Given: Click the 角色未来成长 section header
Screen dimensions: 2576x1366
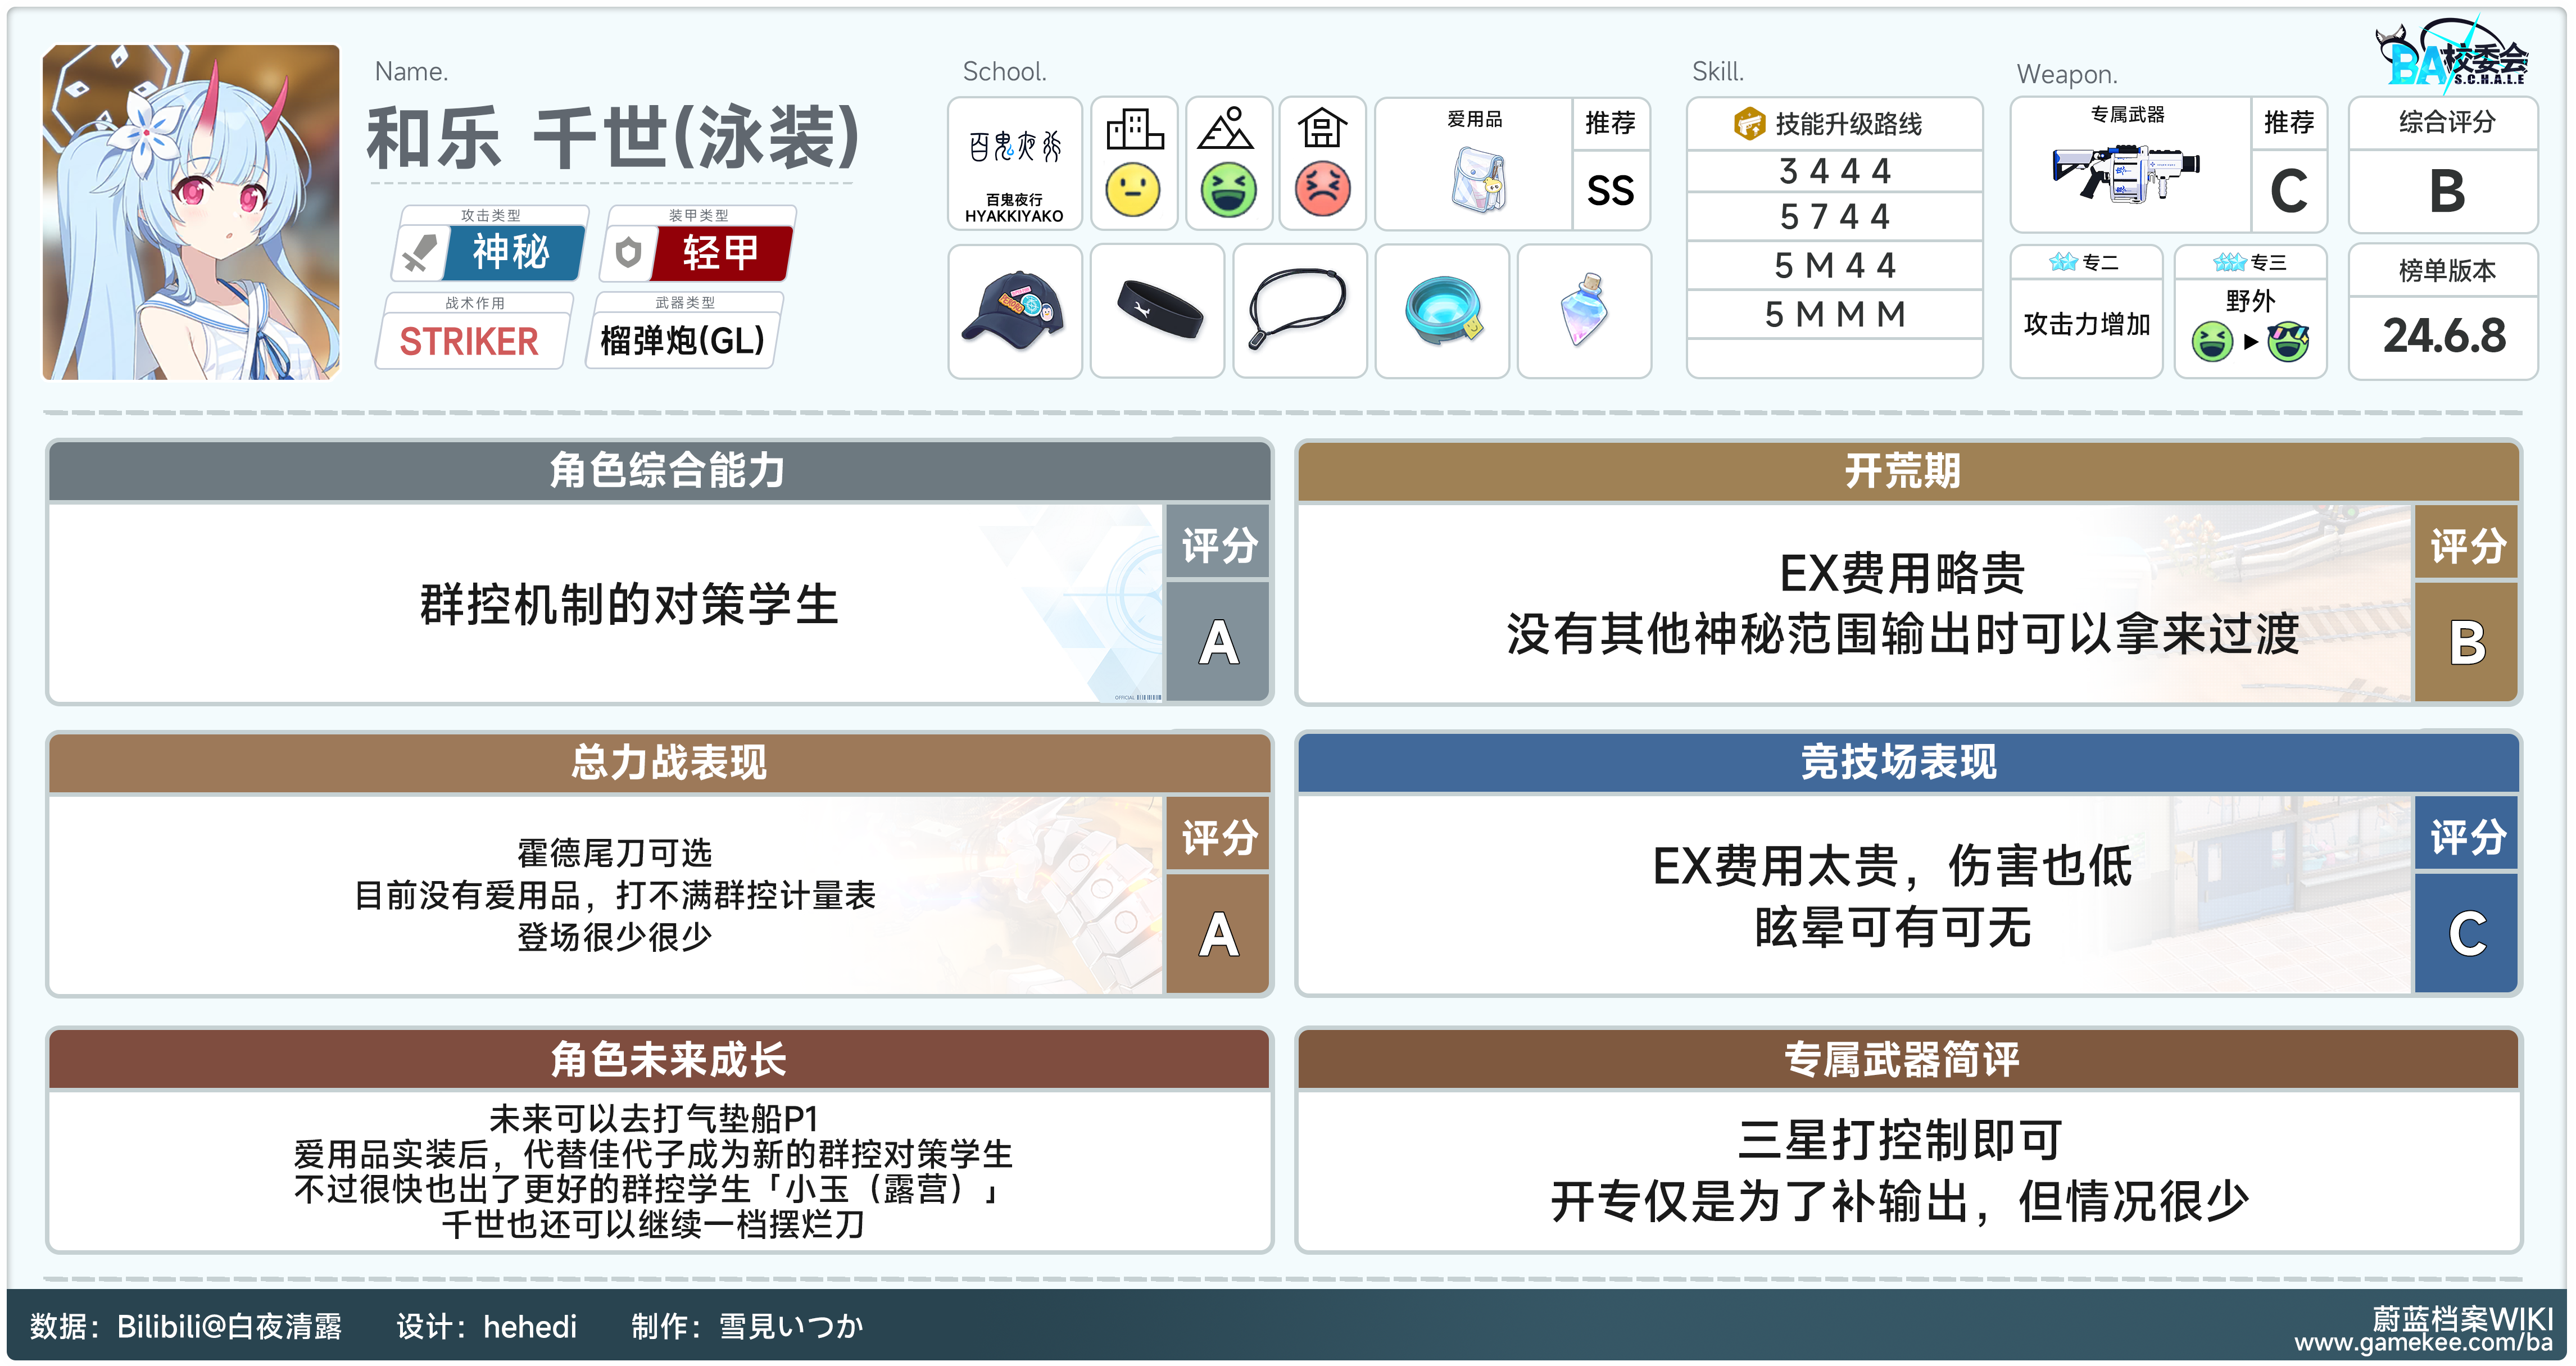Looking at the screenshot, I should coord(660,1059).
